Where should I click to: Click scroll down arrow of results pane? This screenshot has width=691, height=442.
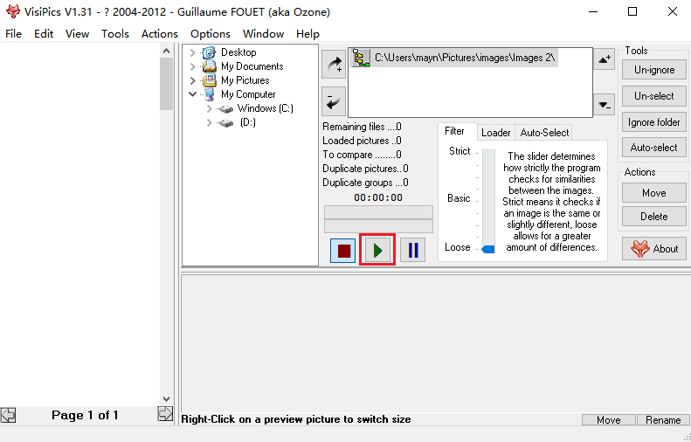pos(166,399)
